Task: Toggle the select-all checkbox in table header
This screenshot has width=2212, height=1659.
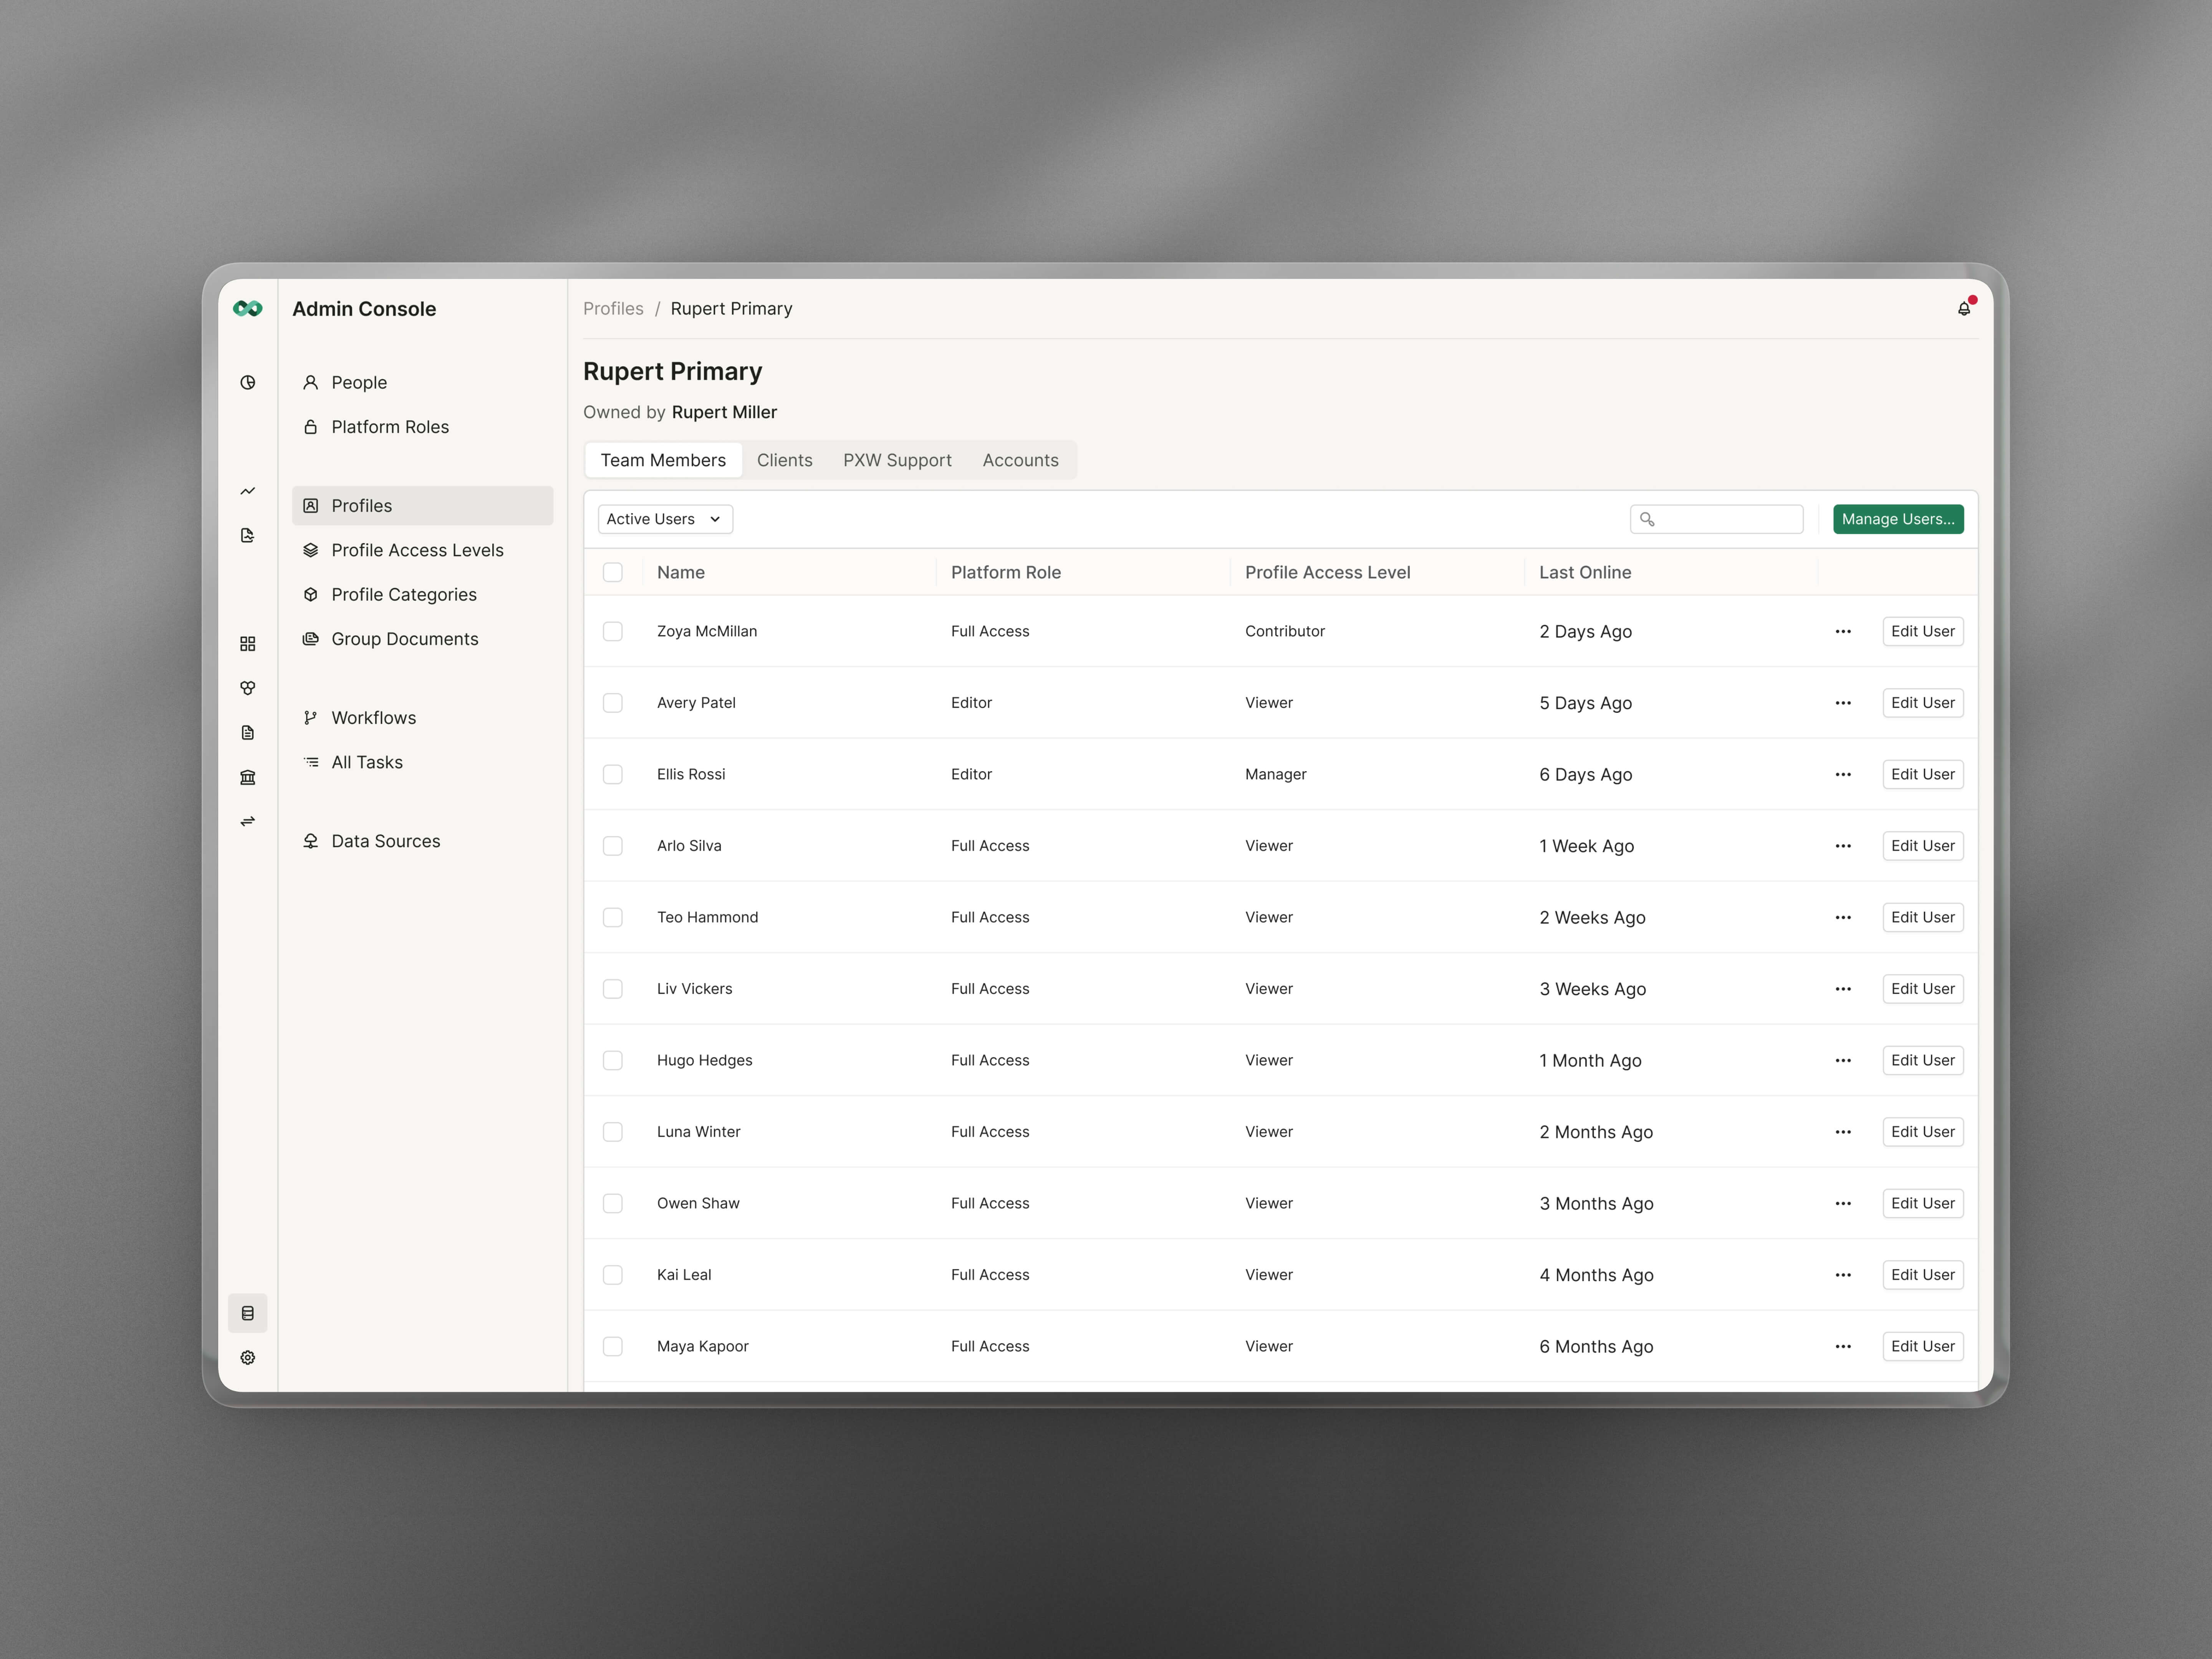Action: point(613,572)
